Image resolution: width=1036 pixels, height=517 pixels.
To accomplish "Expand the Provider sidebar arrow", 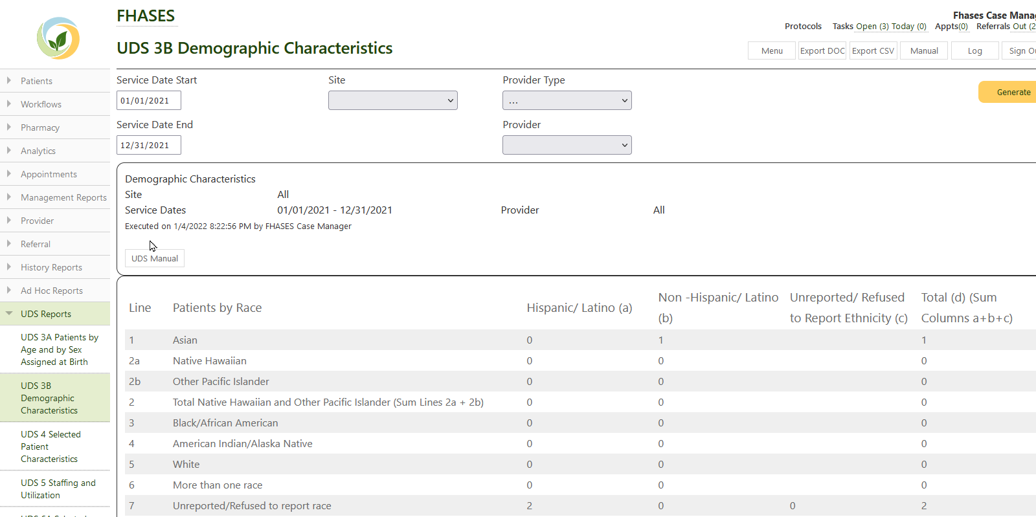I will point(8,220).
